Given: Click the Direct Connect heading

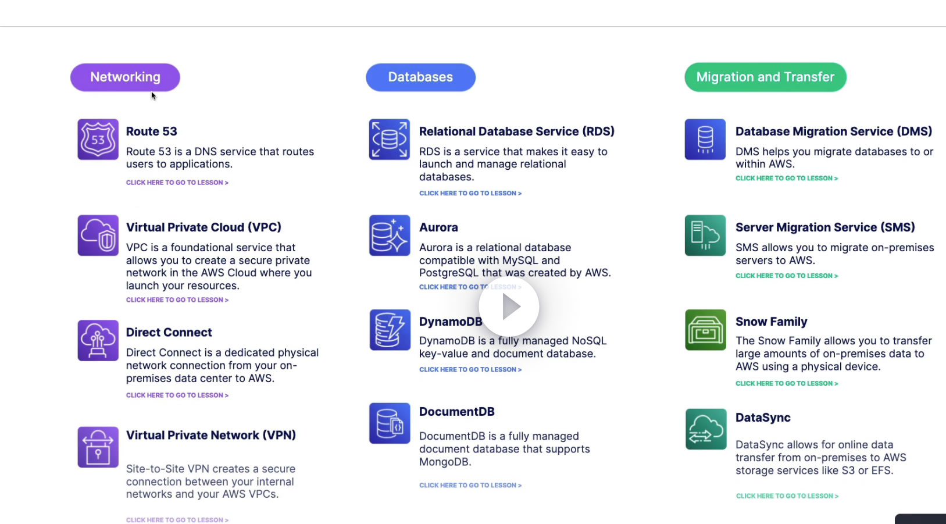Looking at the screenshot, I should click(169, 333).
